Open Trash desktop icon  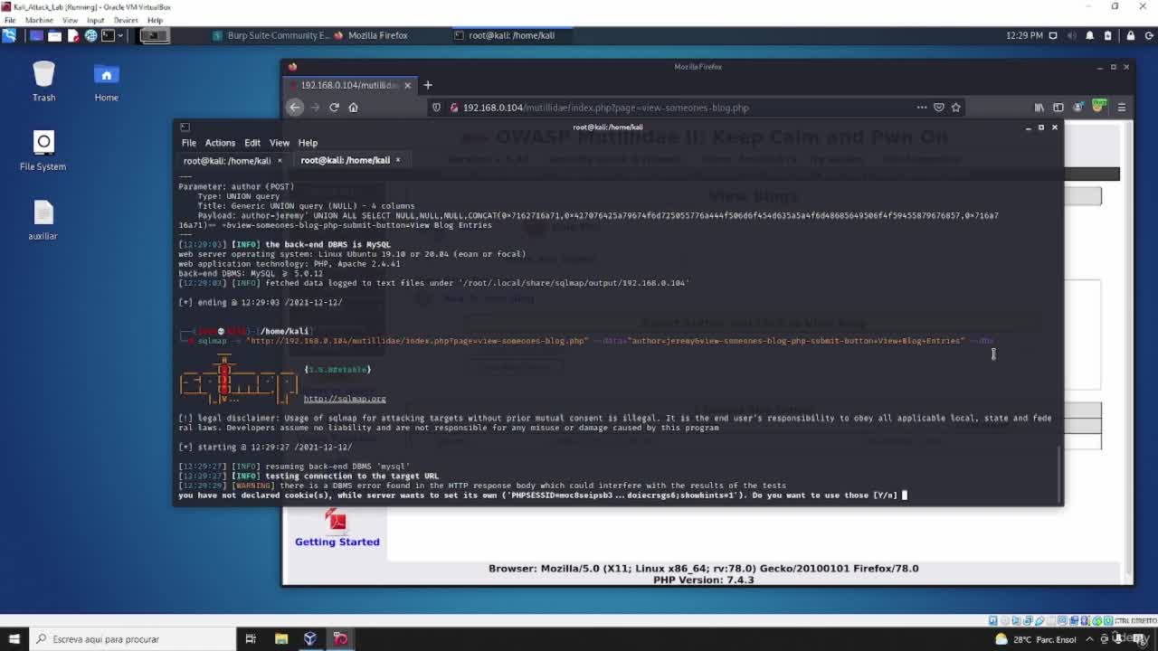click(x=43, y=81)
